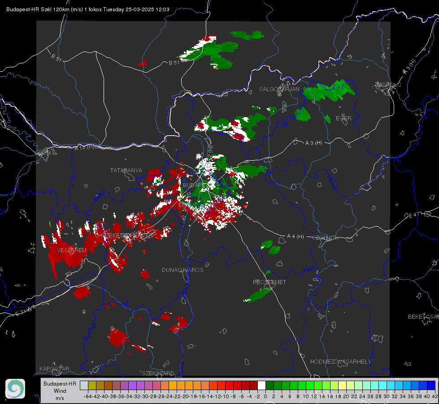Click the SZEKSZARD city label
The width and height of the screenshot is (439, 404).
(158, 373)
